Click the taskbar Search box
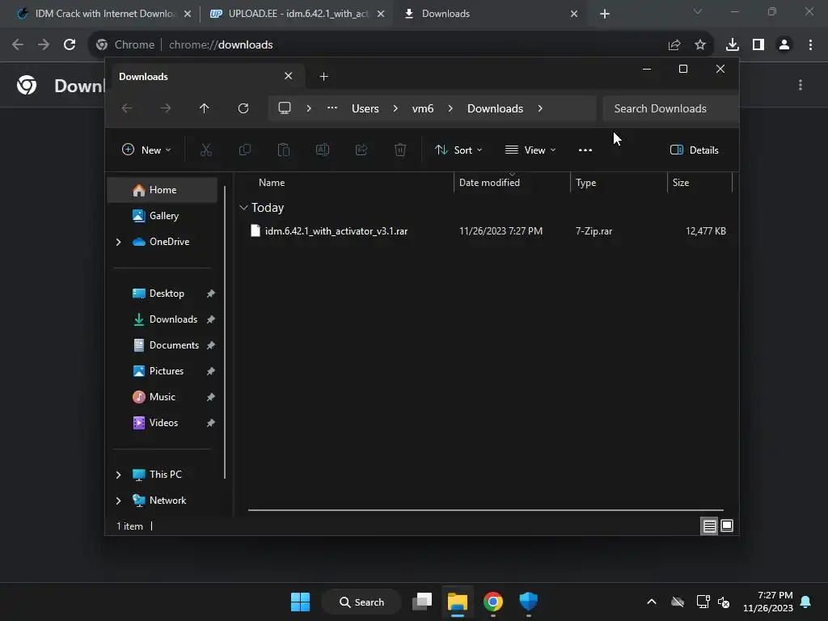This screenshot has height=621, width=828. pos(361,602)
